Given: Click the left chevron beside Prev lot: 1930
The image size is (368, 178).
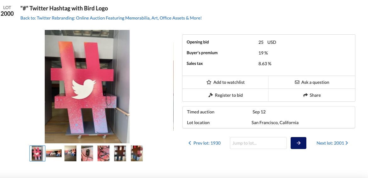Looking at the screenshot, I should click(x=190, y=143).
